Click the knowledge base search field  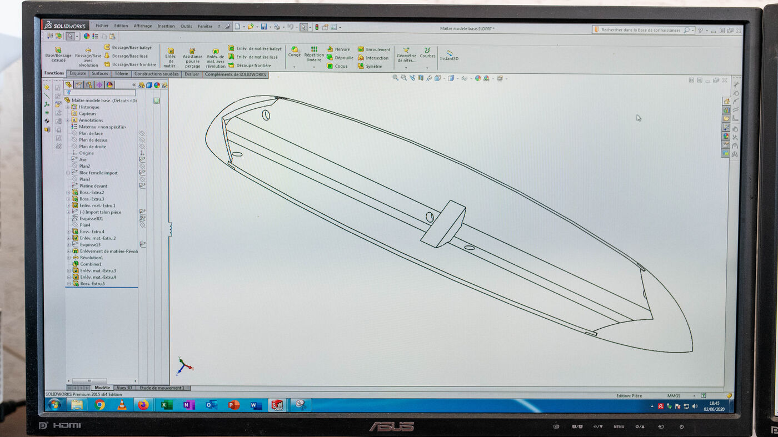(x=640, y=30)
